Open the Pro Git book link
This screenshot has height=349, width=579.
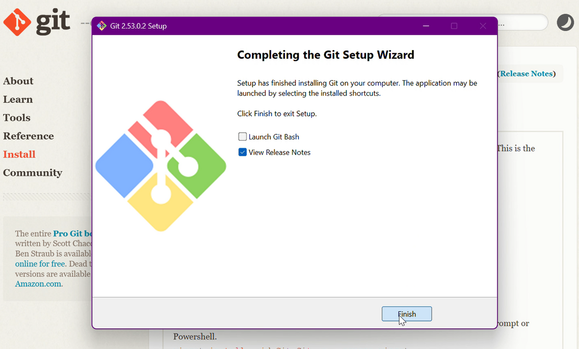click(72, 234)
